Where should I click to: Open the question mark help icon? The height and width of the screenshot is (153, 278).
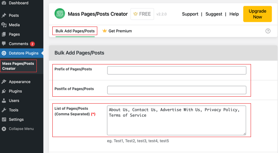coord(268,31)
